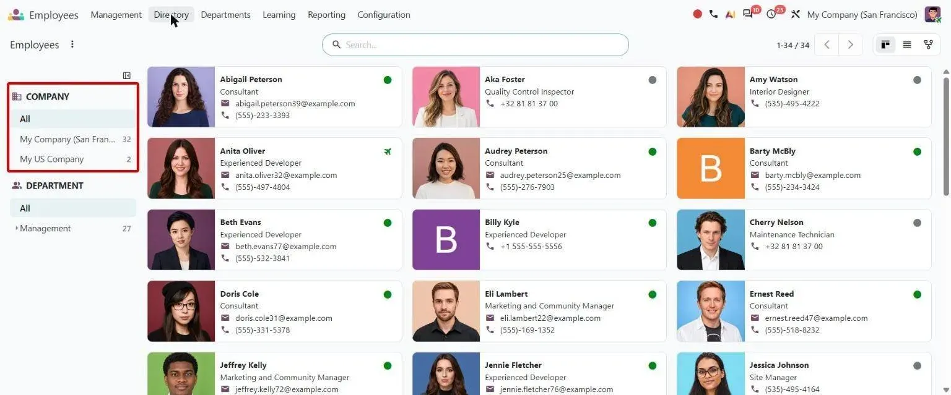Click Abigail Peterson's green presence dot
The height and width of the screenshot is (395, 951).
tap(388, 80)
